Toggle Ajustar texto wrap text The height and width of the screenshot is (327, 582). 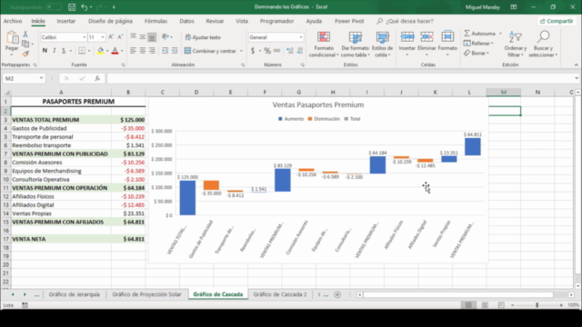pos(203,37)
